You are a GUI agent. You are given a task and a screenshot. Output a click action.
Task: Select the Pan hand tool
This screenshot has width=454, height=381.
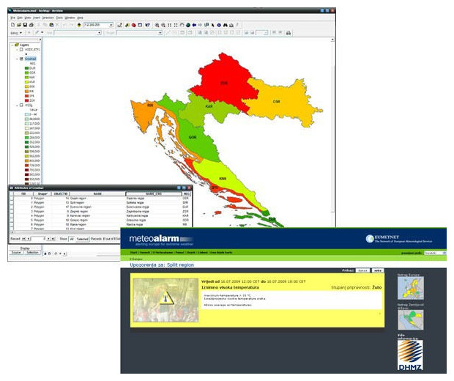182,25
